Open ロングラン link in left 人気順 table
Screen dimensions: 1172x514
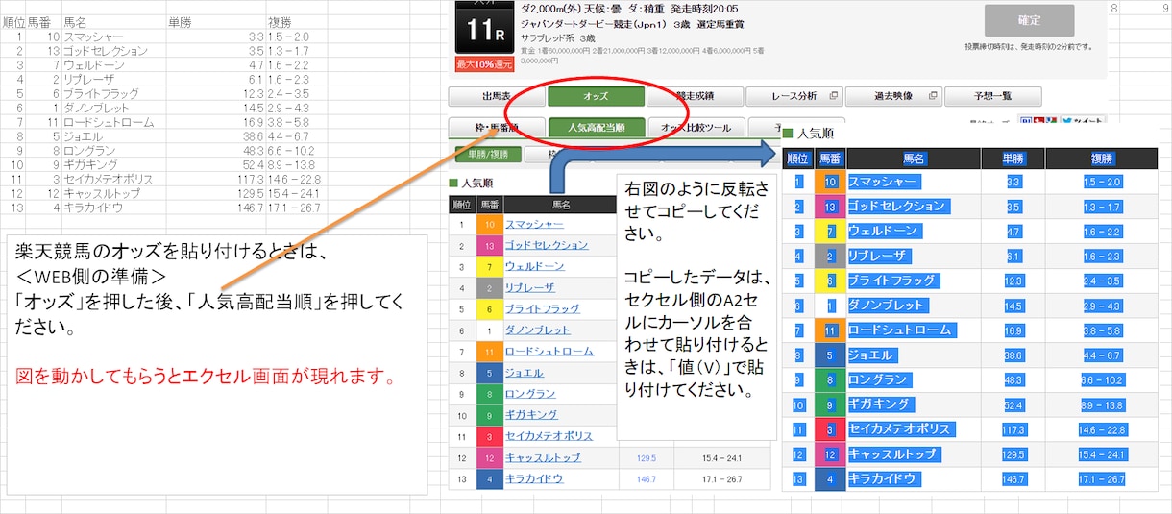[530, 393]
